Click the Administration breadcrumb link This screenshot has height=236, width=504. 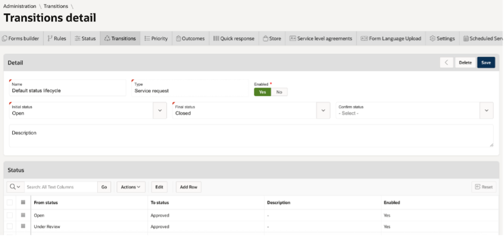[20, 6]
